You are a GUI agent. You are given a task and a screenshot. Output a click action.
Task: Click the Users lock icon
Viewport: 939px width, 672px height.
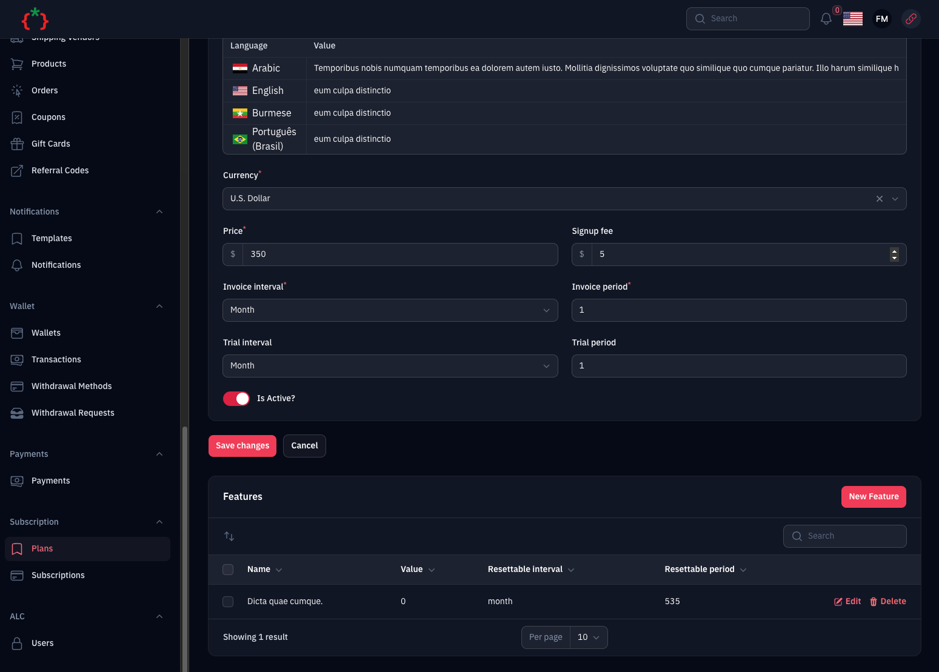tap(17, 644)
